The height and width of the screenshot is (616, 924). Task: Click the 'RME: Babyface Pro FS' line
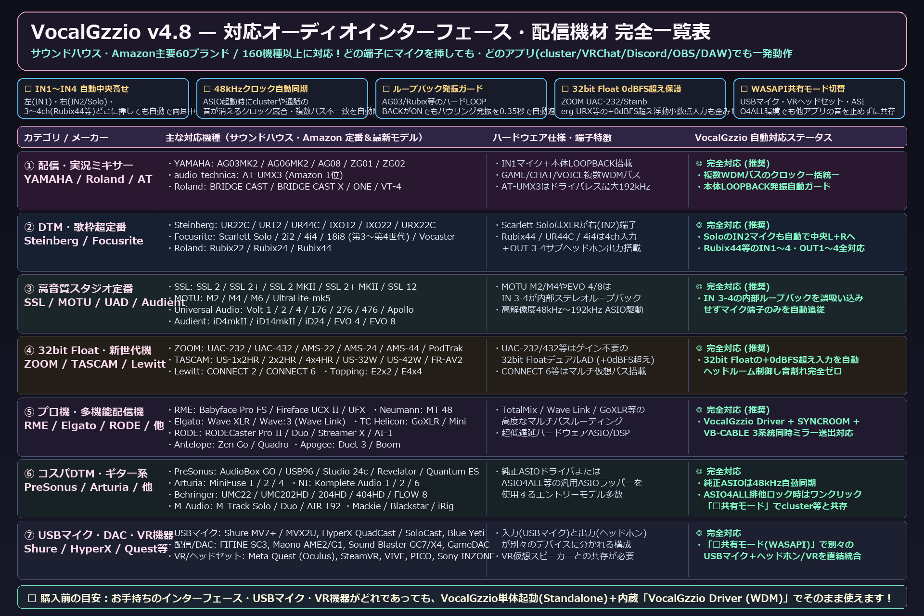[266, 410]
